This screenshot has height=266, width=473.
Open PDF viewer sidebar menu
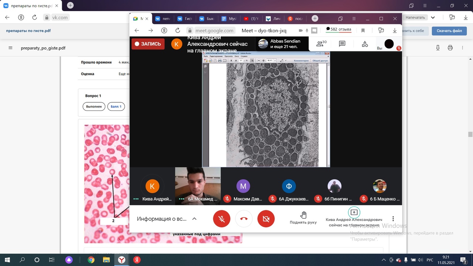(x=10, y=48)
